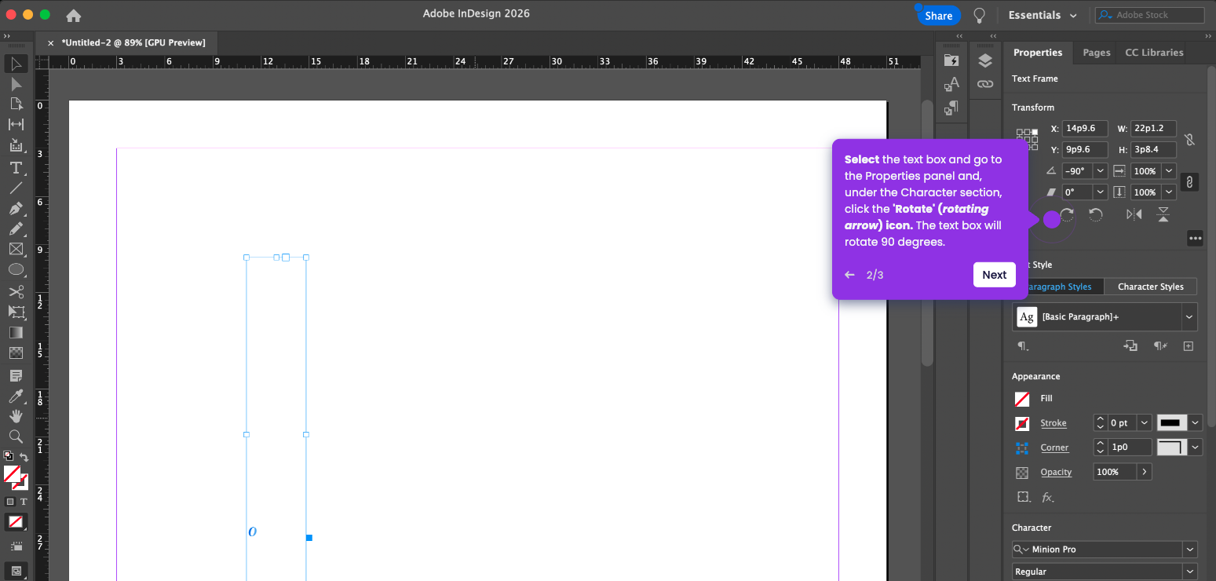Swap fill and stroke arrow
This screenshot has width=1216, height=581.
[x=24, y=456]
